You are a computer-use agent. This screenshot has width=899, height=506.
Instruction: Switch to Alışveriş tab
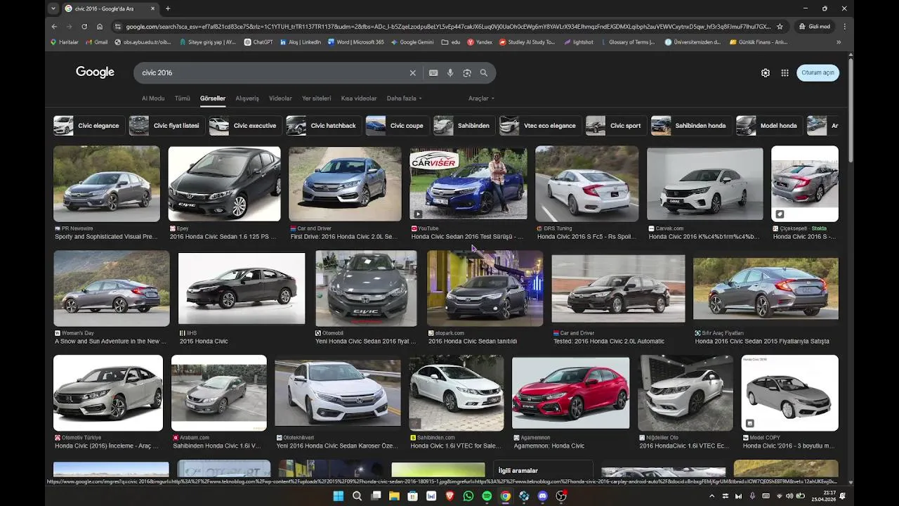click(247, 98)
